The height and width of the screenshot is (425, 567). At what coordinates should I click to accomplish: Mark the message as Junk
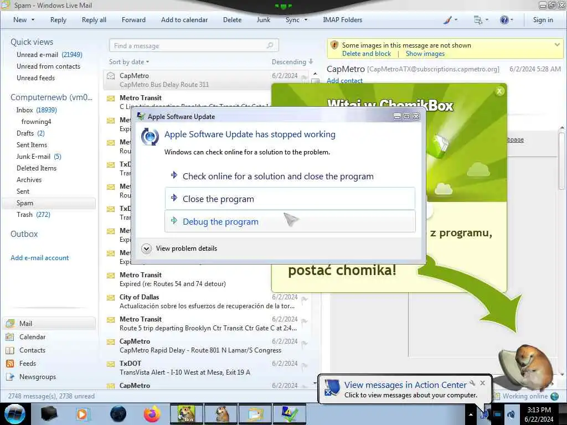263,20
